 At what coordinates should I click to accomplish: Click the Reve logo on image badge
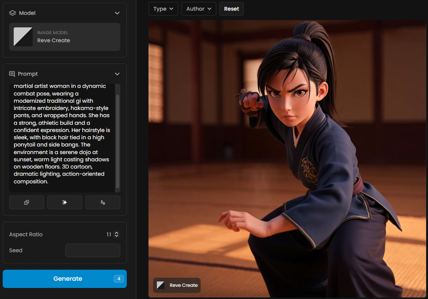click(x=161, y=285)
